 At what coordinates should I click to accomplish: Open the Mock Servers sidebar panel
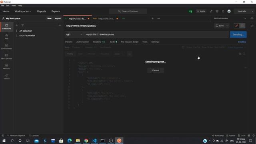(x=6, y=56)
